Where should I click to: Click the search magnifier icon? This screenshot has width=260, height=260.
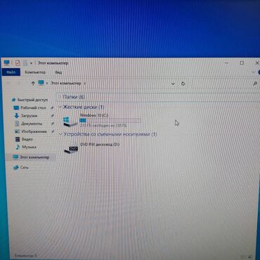point(255,84)
